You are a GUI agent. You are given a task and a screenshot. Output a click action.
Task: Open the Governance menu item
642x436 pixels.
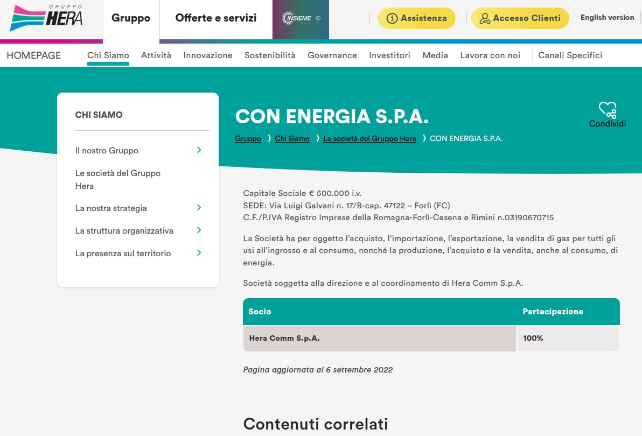pos(332,55)
